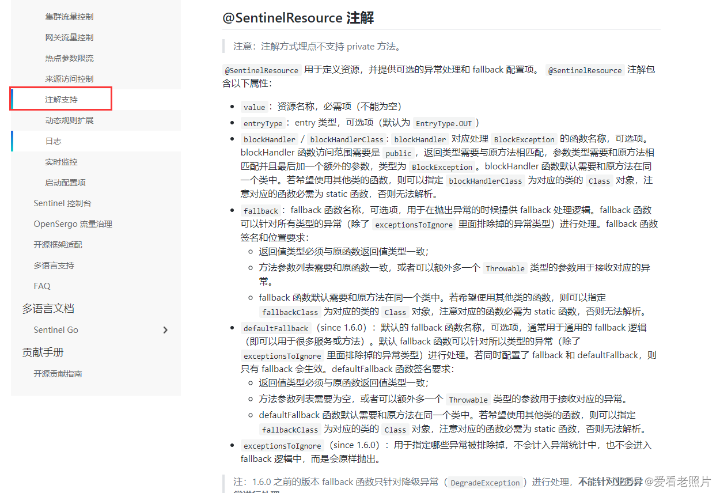Click the @SentinelResource 注解 heading
The image size is (720, 493).
point(298,18)
